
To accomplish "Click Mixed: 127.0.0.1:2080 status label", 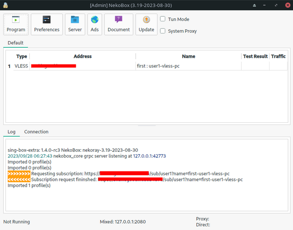I will tap(123, 222).
